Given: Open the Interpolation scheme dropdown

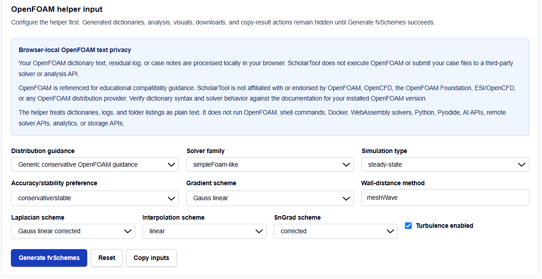Looking at the screenshot, I should [204, 231].
